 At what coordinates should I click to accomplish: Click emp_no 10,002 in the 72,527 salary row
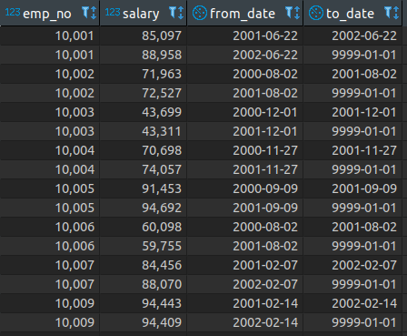tap(50, 93)
